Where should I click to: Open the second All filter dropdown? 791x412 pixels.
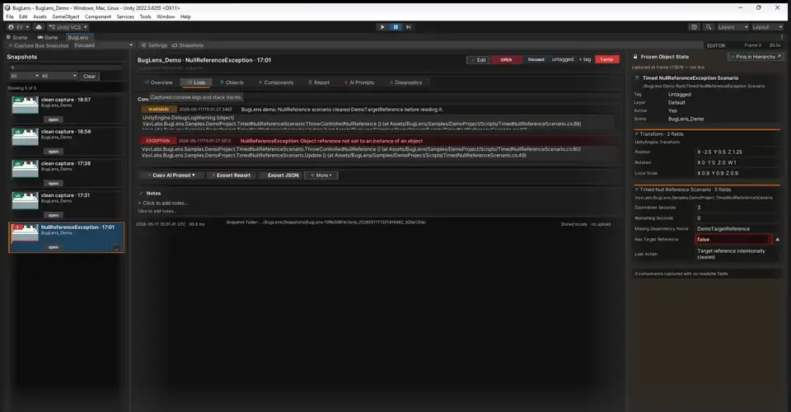point(59,76)
